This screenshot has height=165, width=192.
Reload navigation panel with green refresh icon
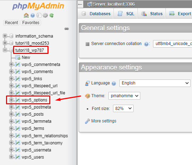[x=52, y=16]
